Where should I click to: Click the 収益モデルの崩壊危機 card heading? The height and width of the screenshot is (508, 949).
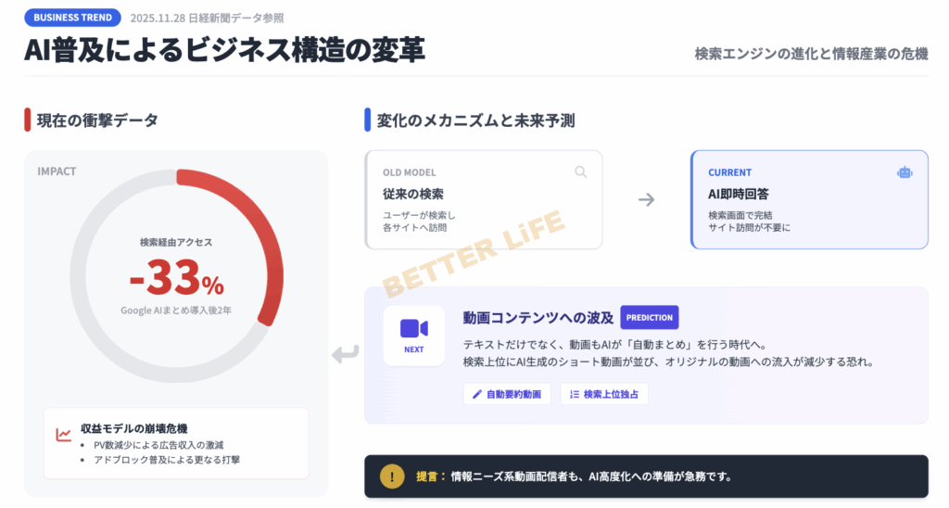(x=134, y=428)
